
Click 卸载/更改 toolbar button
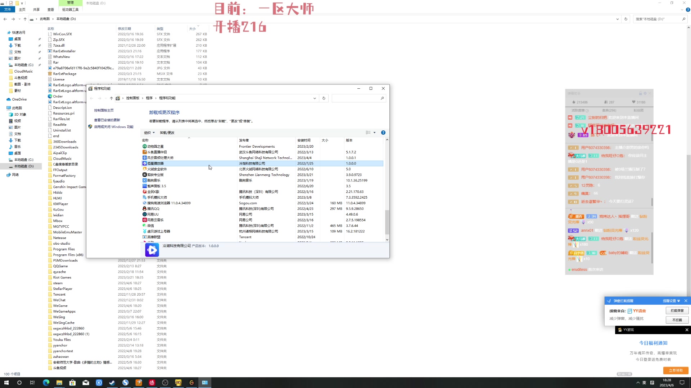(167, 133)
